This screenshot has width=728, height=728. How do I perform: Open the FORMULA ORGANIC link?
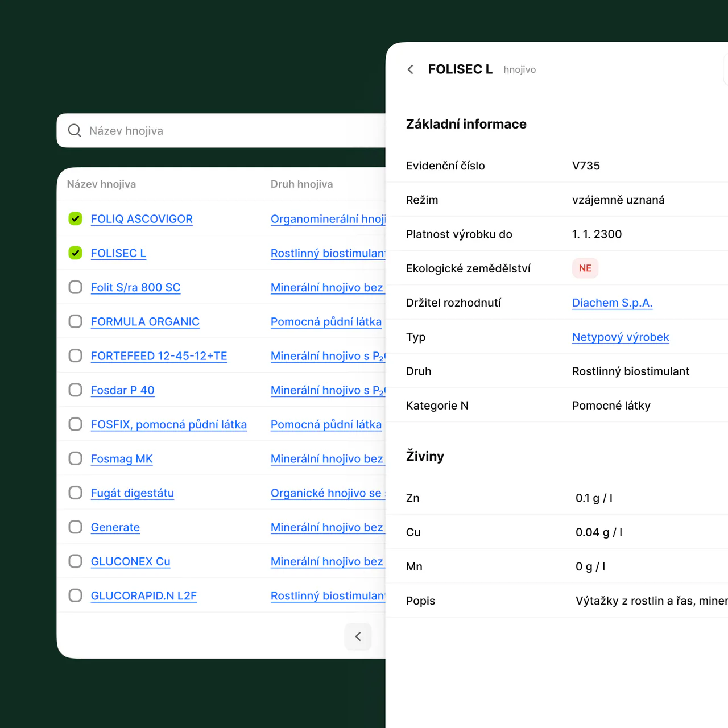145,322
